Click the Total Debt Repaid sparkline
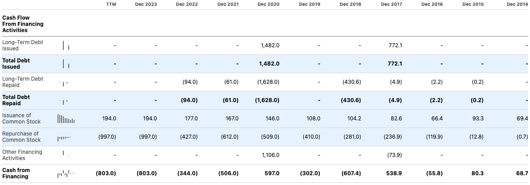530x185 pixels. [x=63, y=101]
